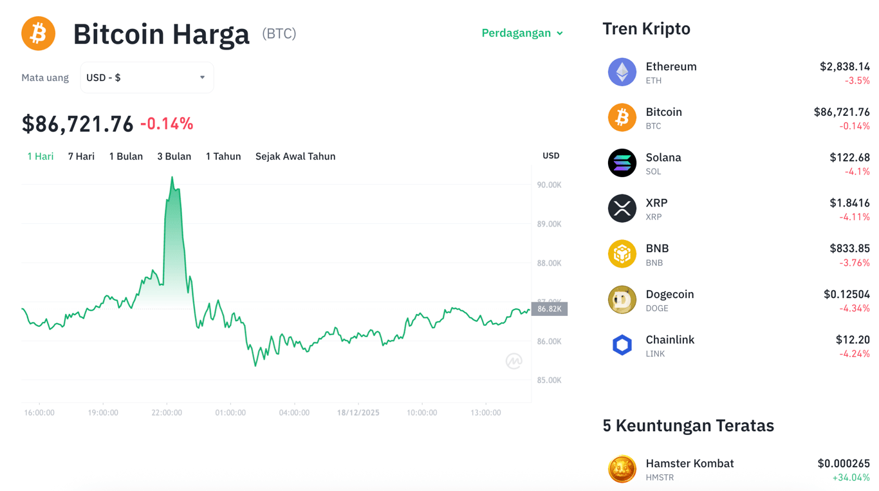The image size is (879, 491).
Task: Select the BNB coin icon
Action: (x=622, y=254)
